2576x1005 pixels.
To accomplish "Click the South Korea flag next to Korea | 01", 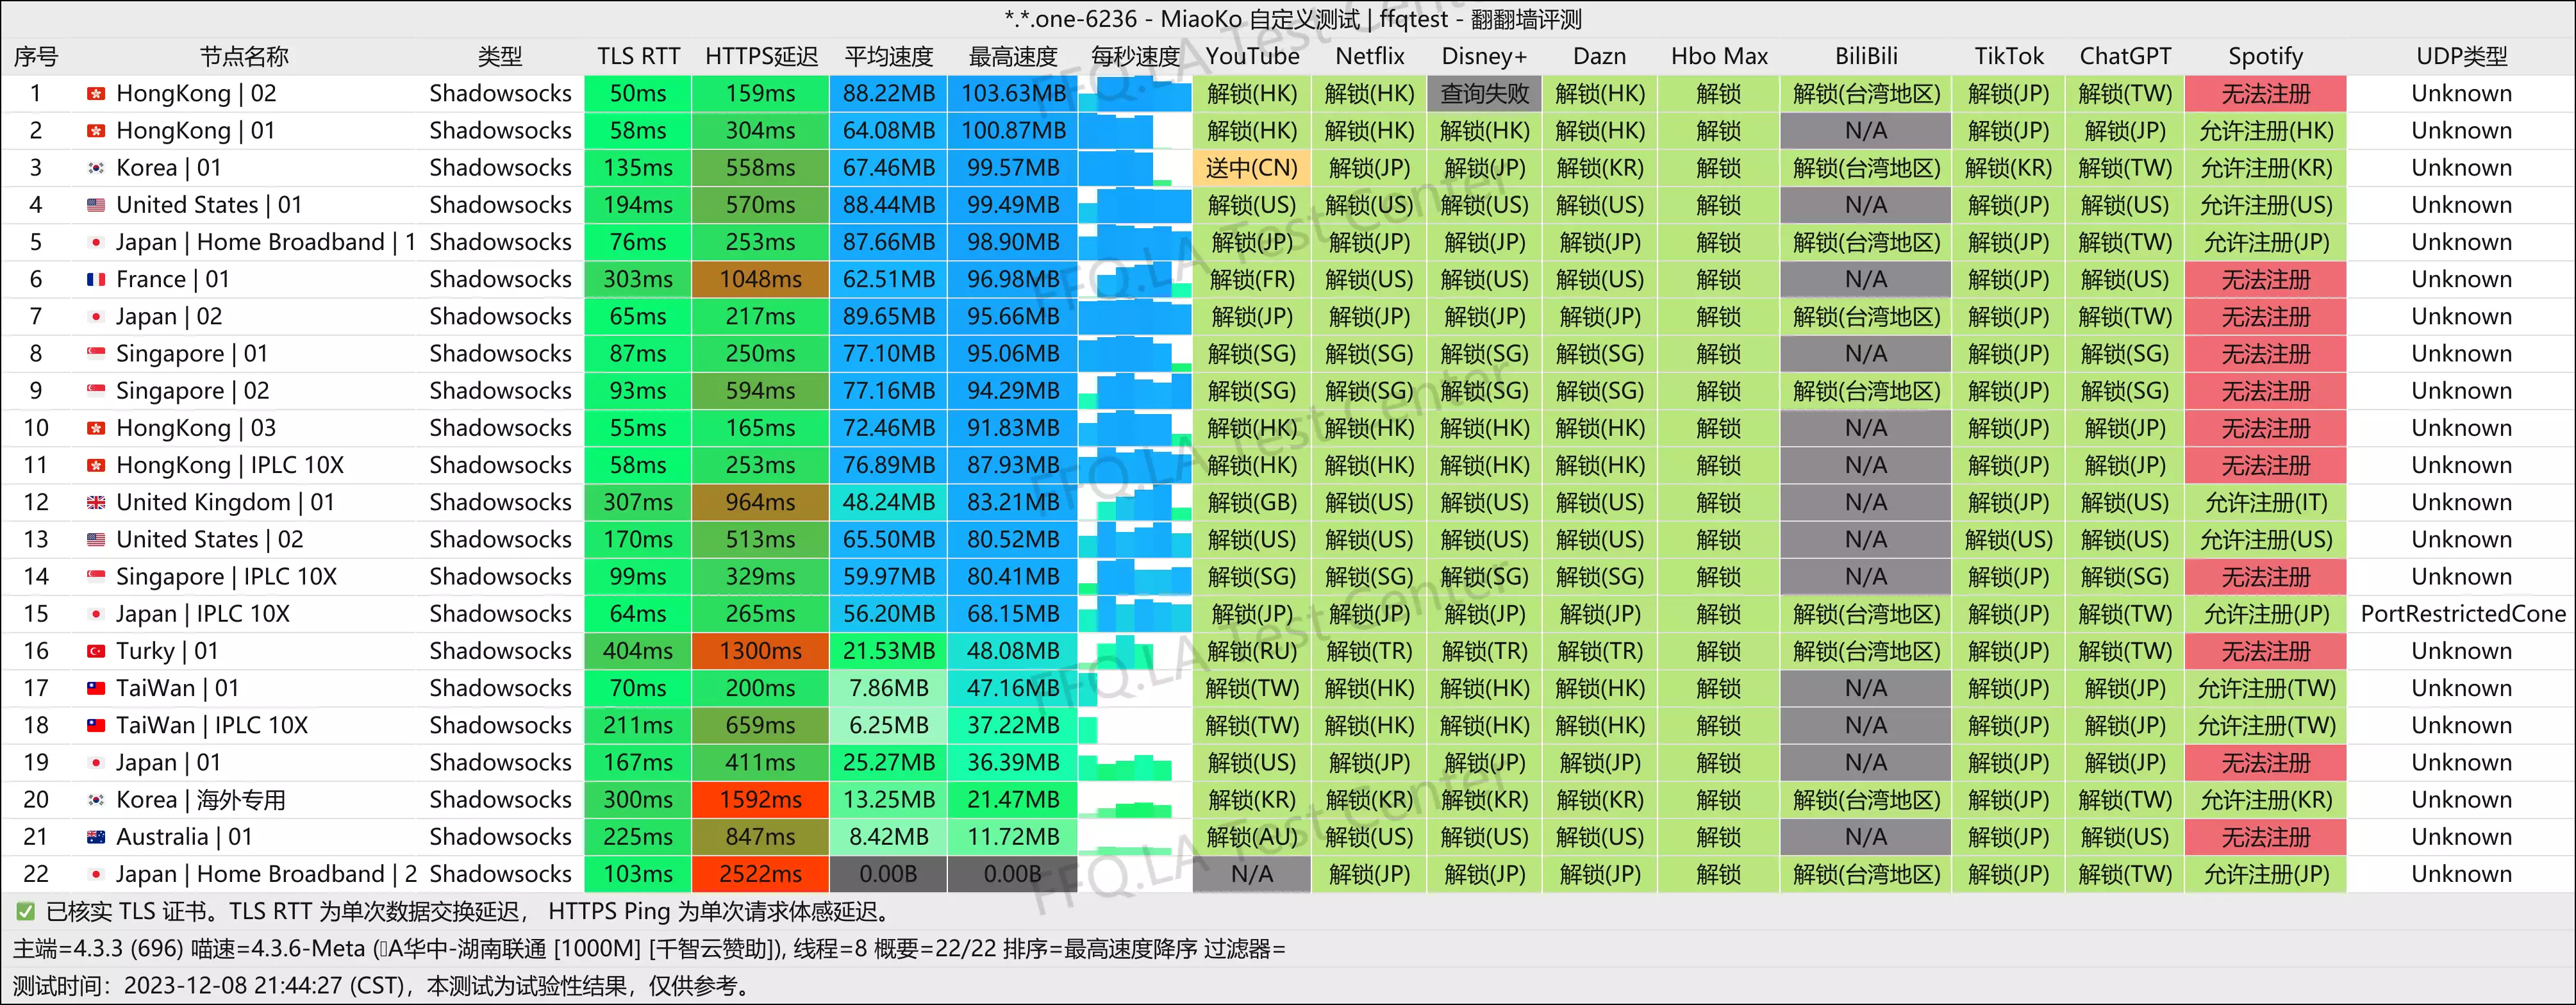I will (96, 168).
